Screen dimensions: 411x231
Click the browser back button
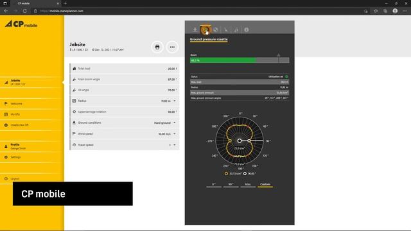pos(6,11)
